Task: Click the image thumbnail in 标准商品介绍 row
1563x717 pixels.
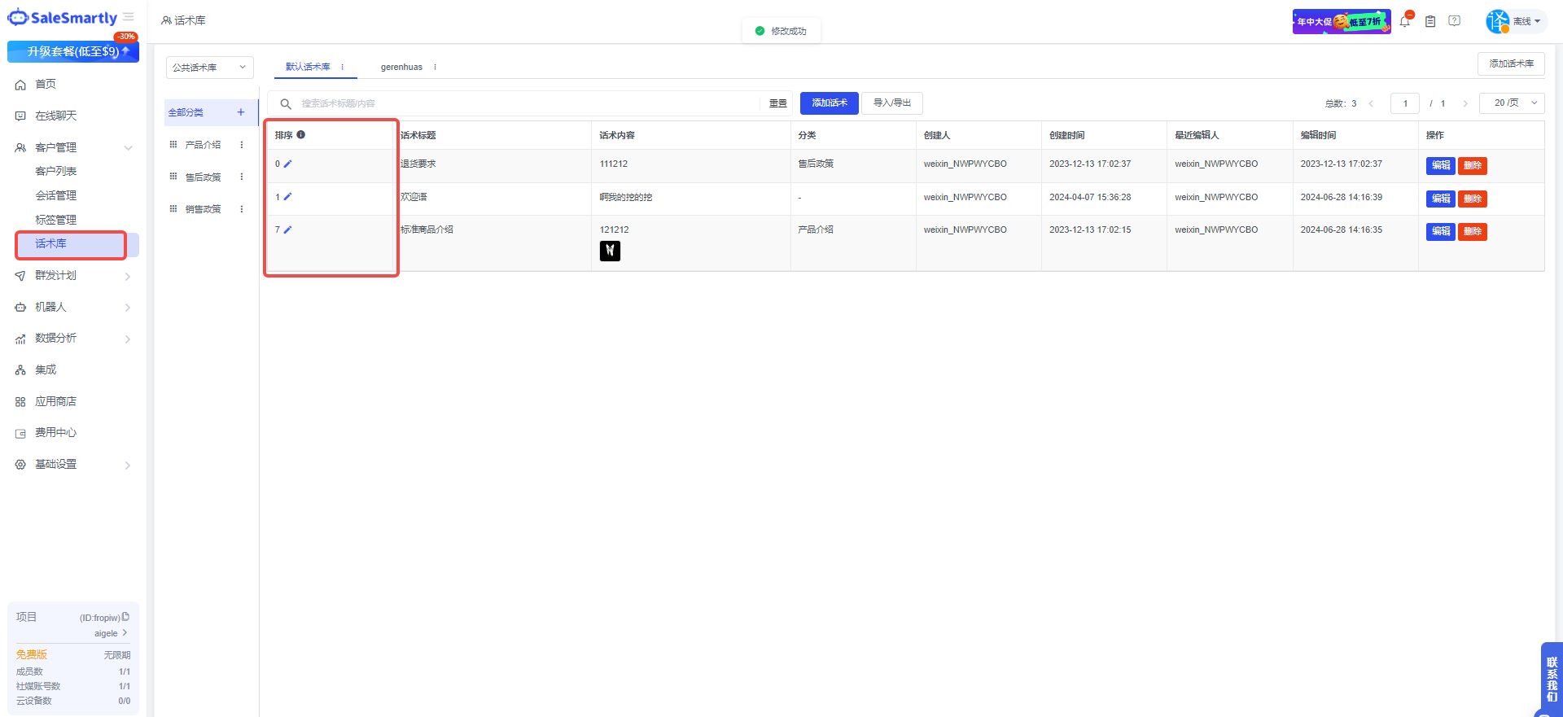Action: pos(610,251)
